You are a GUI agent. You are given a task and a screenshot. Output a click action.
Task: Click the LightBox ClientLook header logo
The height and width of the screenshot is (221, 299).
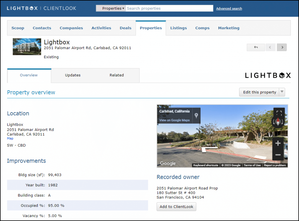41,8
